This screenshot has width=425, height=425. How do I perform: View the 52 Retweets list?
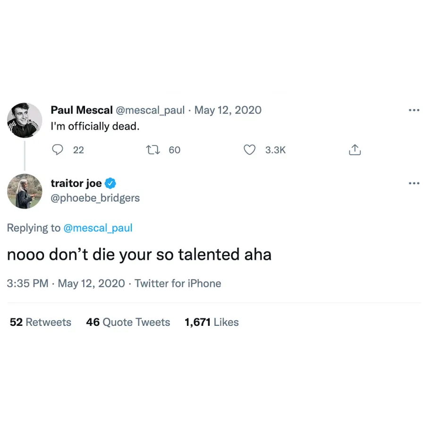click(x=40, y=322)
